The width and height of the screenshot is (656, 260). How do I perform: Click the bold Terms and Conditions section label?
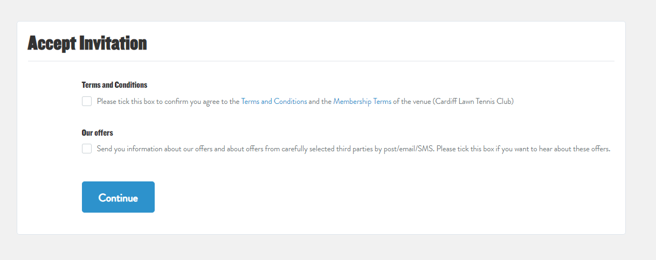coord(114,85)
